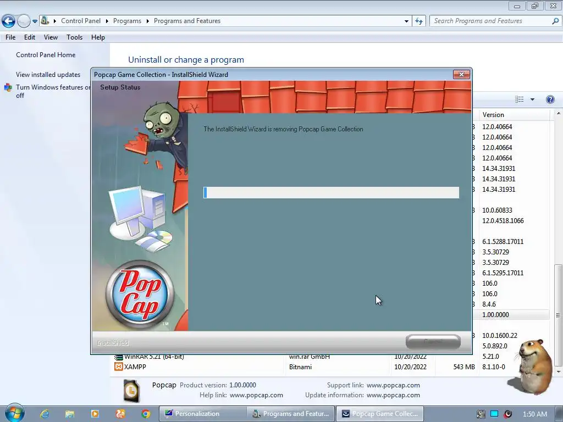Select version 12.0.4518.1066 cell
Viewport: 563px width, 422px height.
point(503,221)
